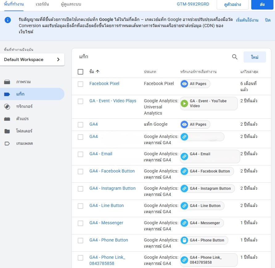The image size is (275, 268).
Task: Open เทมเพลต in the sidebar menu
Action: point(25,143)
